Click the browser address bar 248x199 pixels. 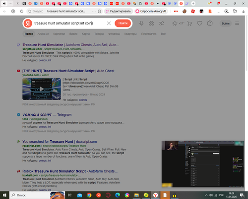66,11
